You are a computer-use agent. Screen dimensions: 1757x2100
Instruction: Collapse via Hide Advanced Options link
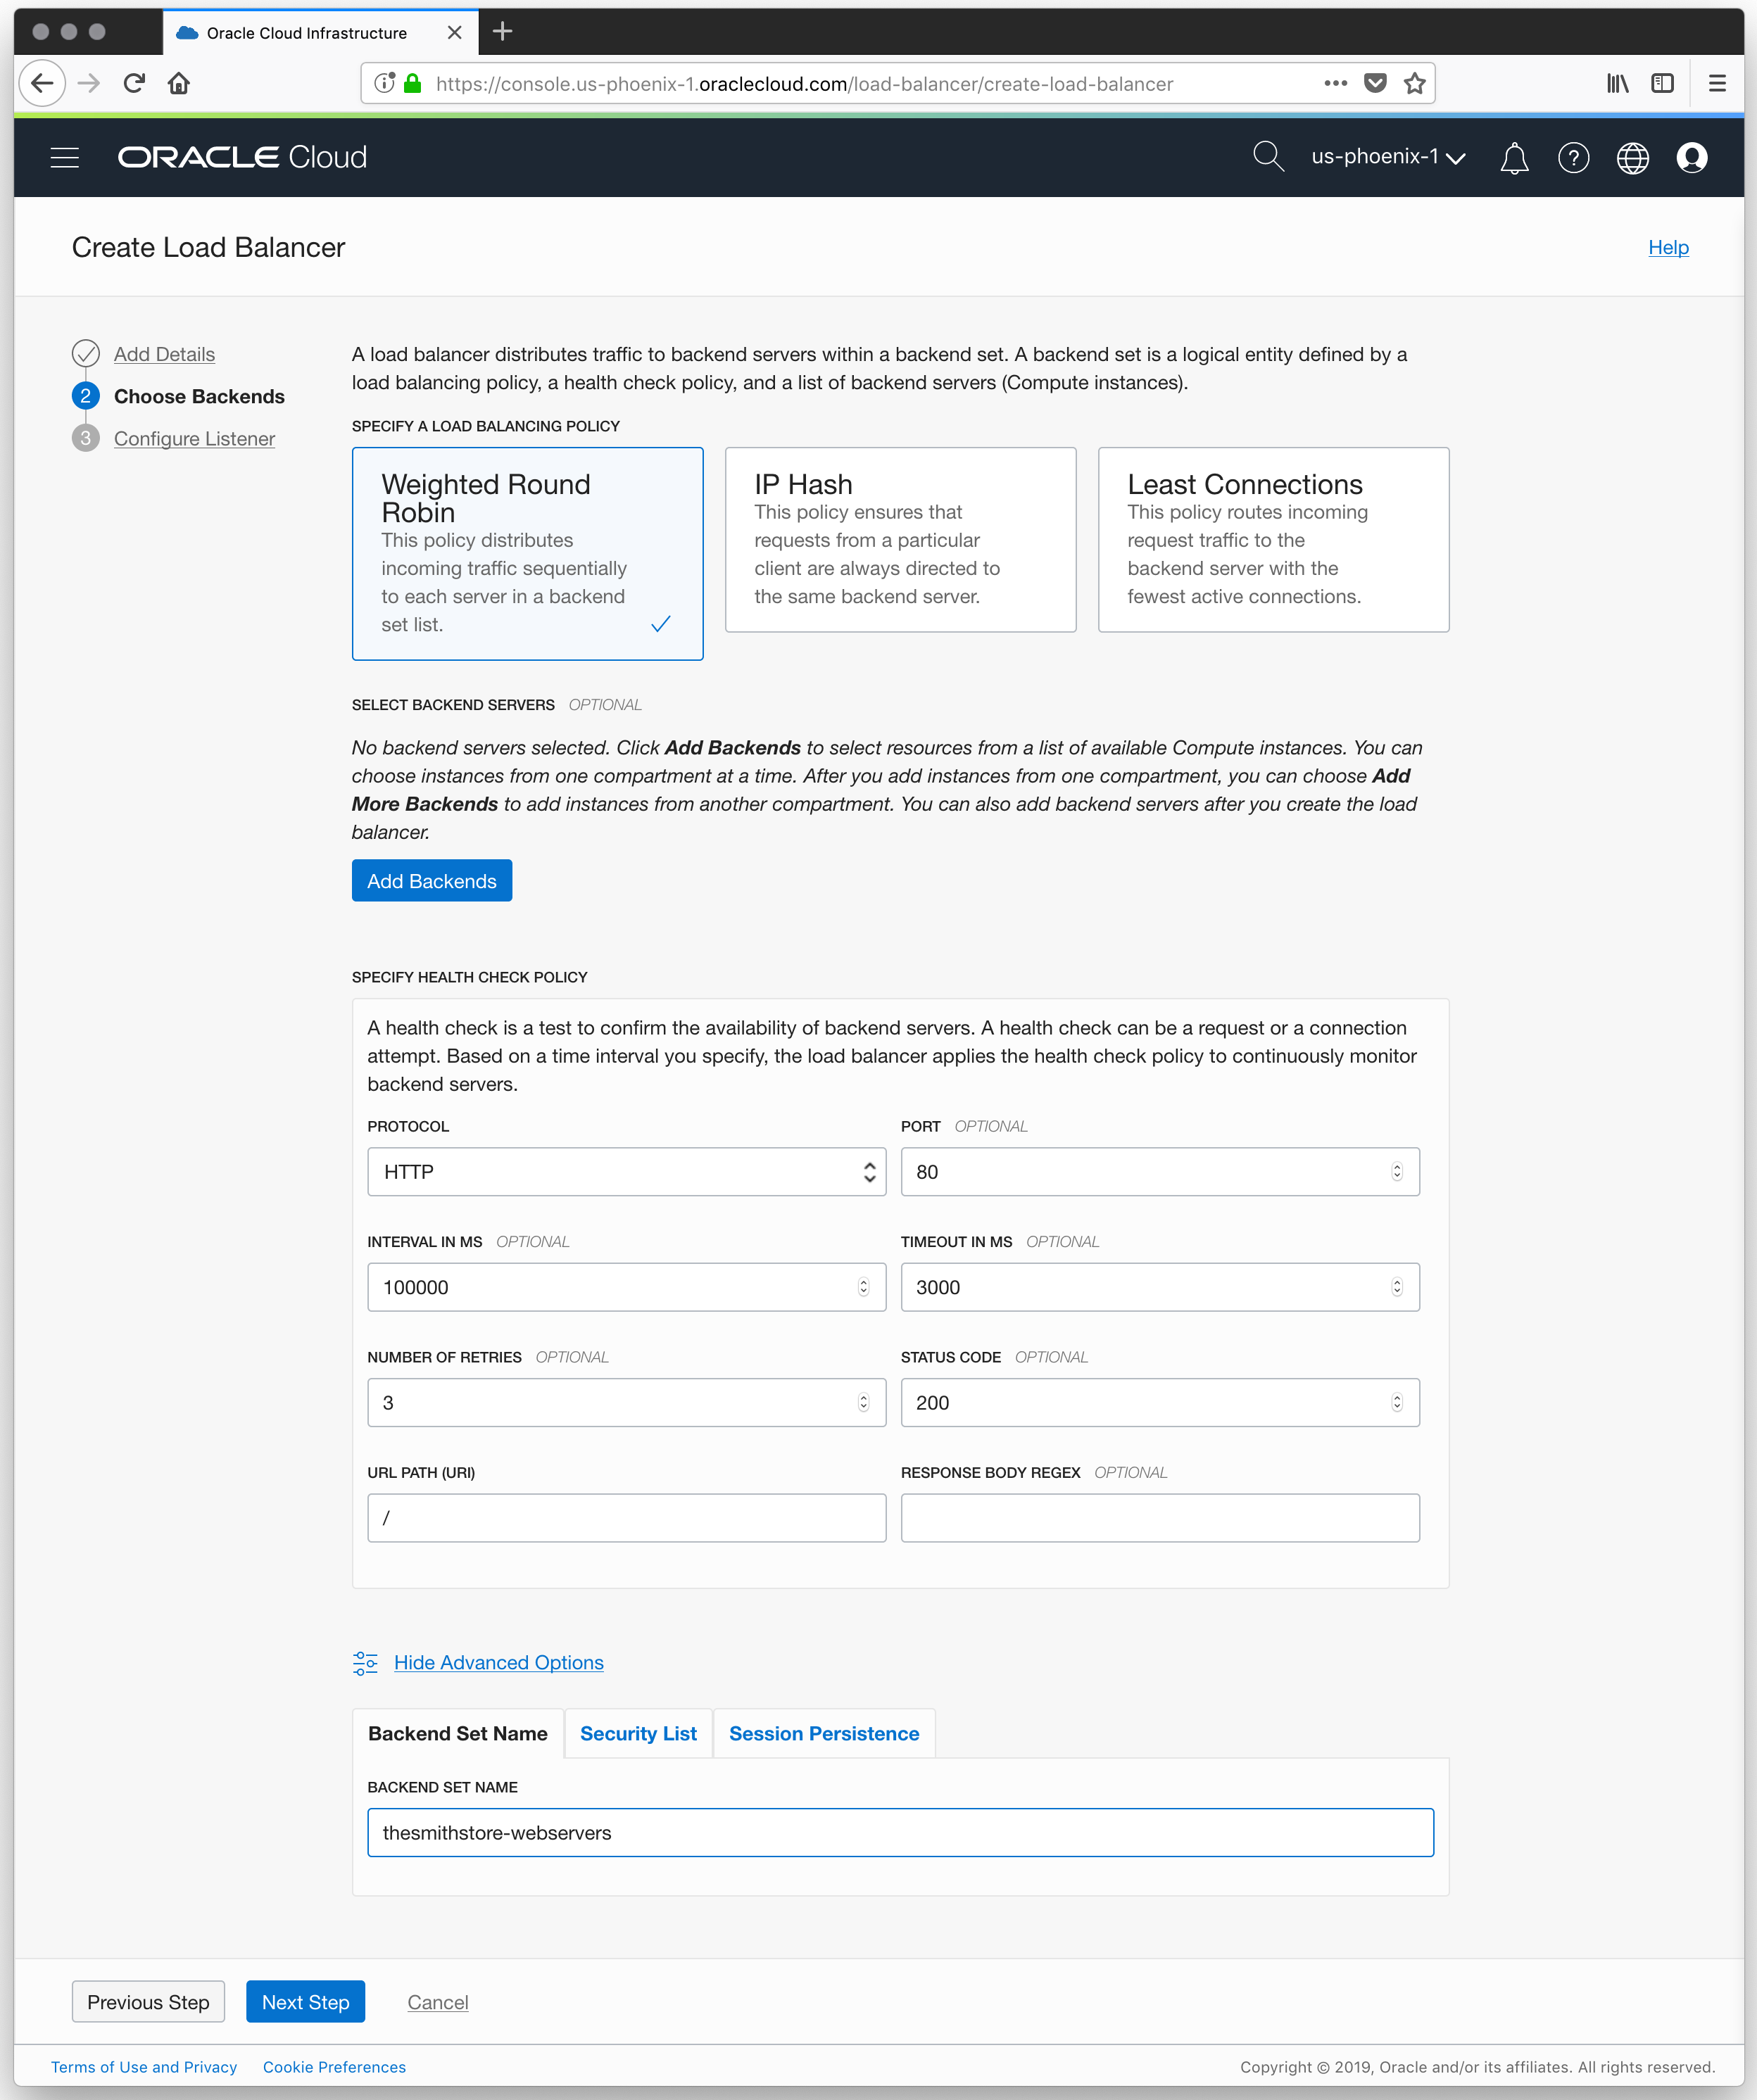(x=498, y=1663)
